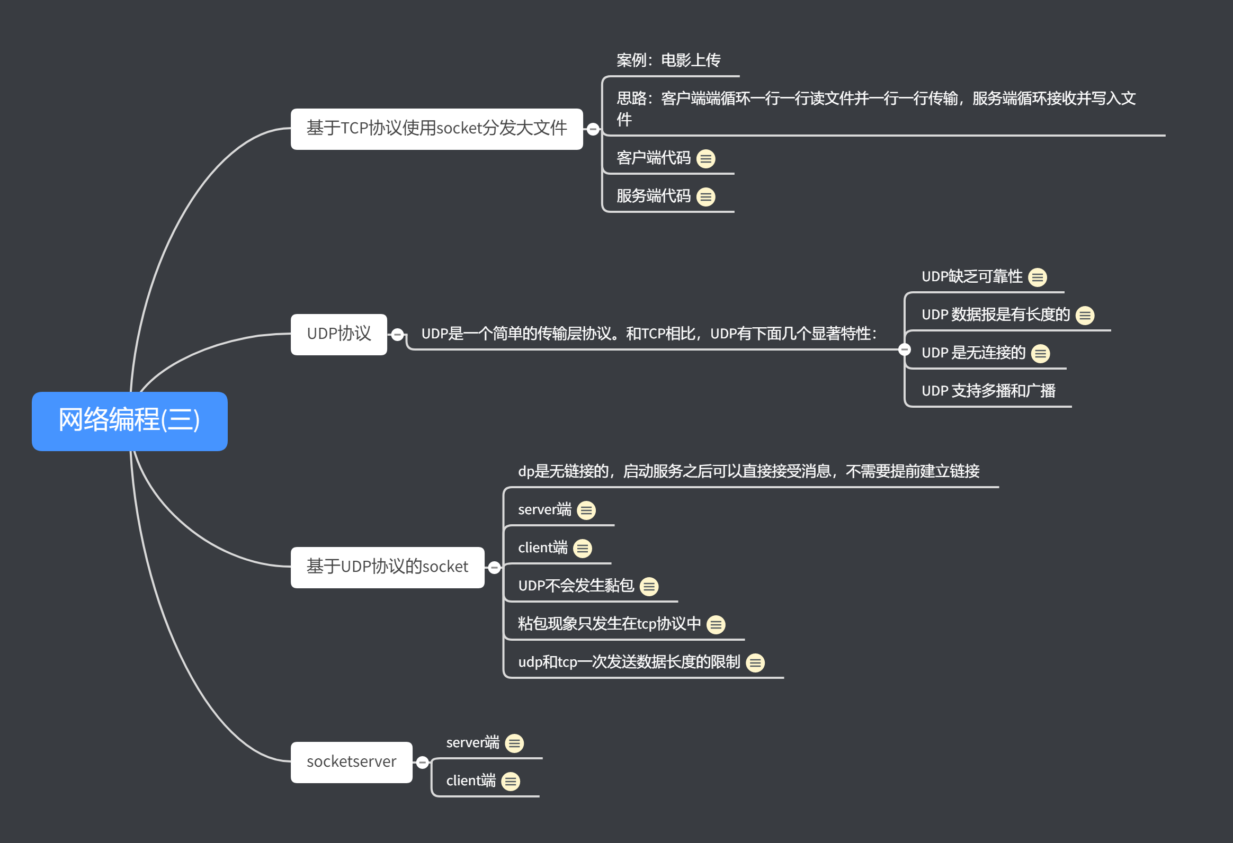Click the dp是无链接的 description subtopic

tap(748, 471)
